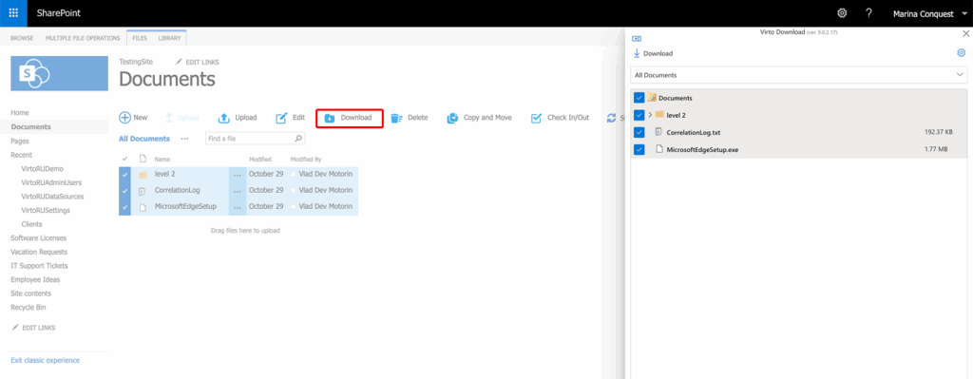Image resolution: width=973 pixels, height=379 pixels.
Task: Open the view options ellipsis beside All Documents
Action: click(x=184, y=139)
